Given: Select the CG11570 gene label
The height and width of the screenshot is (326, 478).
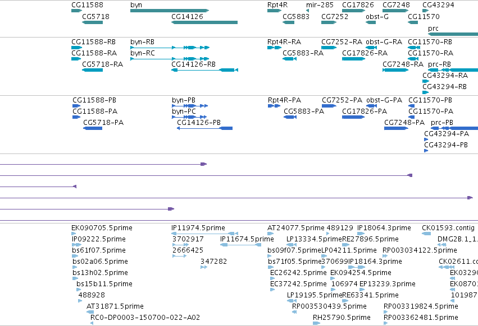Looking at the screenshot, I should [424, 16].
